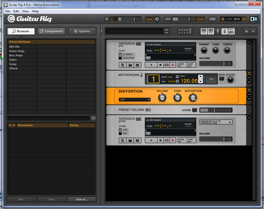Screen dimensions: 264x209
Task: Select next preset with down arrow
Action: 166,33
